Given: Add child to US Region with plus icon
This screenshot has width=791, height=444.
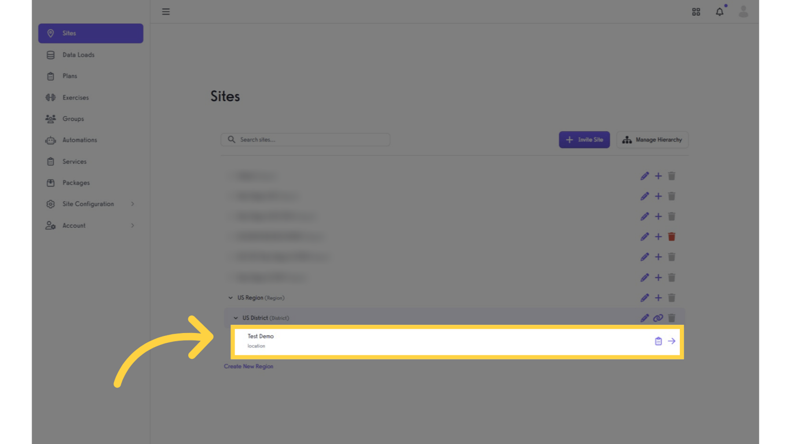Looking at the screenshot, I should click(658, 298).
